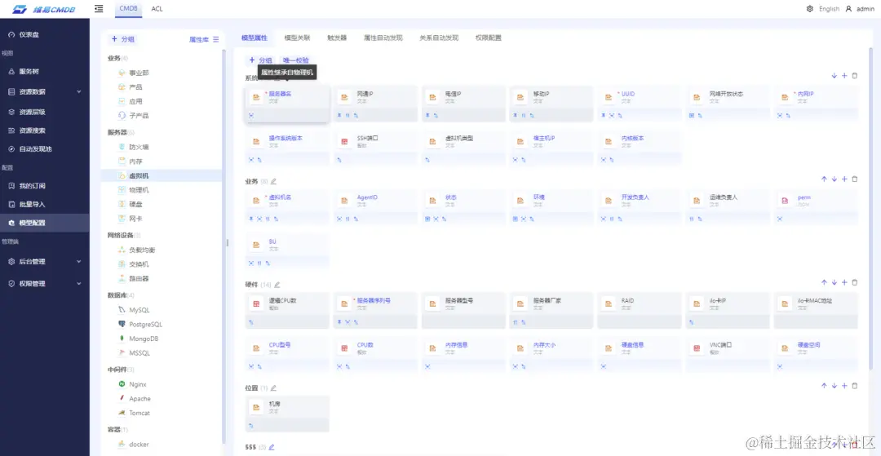The height and width of the screenshot is (456, 881).
Task: Select the 虚拟机 model
Action: tap(162, 175)
